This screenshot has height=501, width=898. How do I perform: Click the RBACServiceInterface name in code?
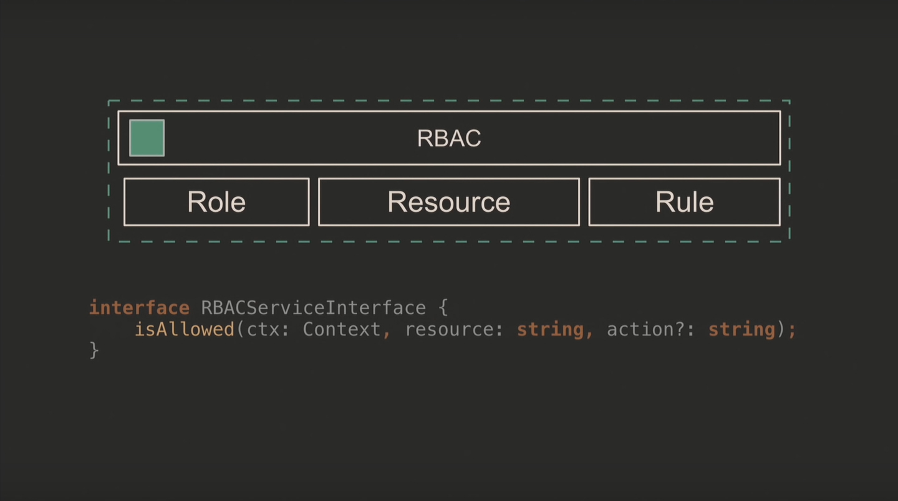(x=313, y=308)
